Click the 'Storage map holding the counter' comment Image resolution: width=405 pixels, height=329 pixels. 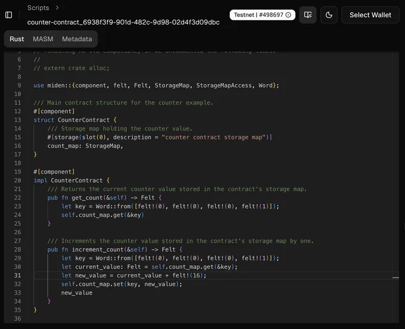[x=120, y=129]
